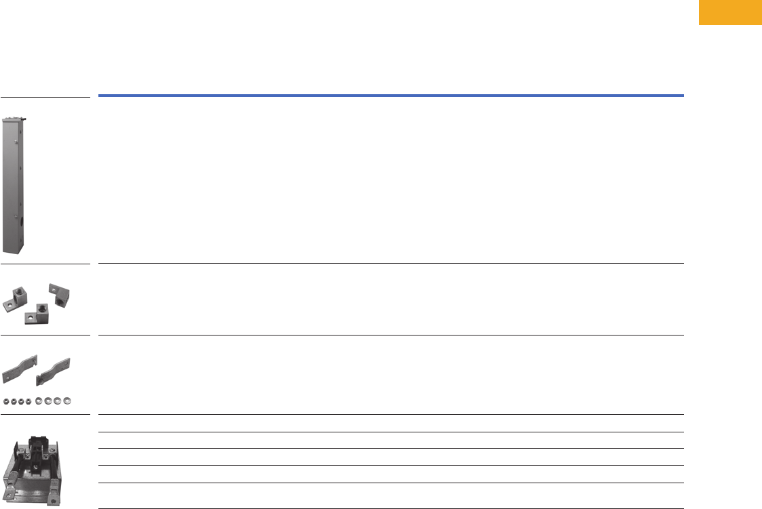This screenshot has width=762, height=509.
Task: Select the fourth thin row beside the breaker base
Action: pyautogui.click(x=391, y=474)
